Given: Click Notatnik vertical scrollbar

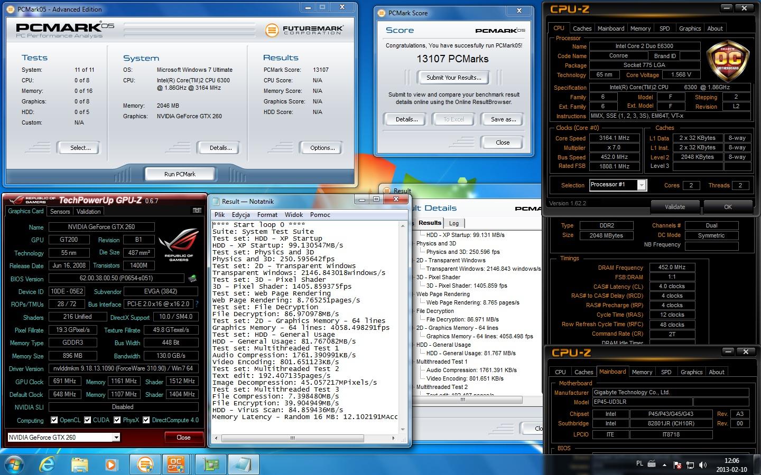Looking at the screenshot, I should tap(403, 327).
